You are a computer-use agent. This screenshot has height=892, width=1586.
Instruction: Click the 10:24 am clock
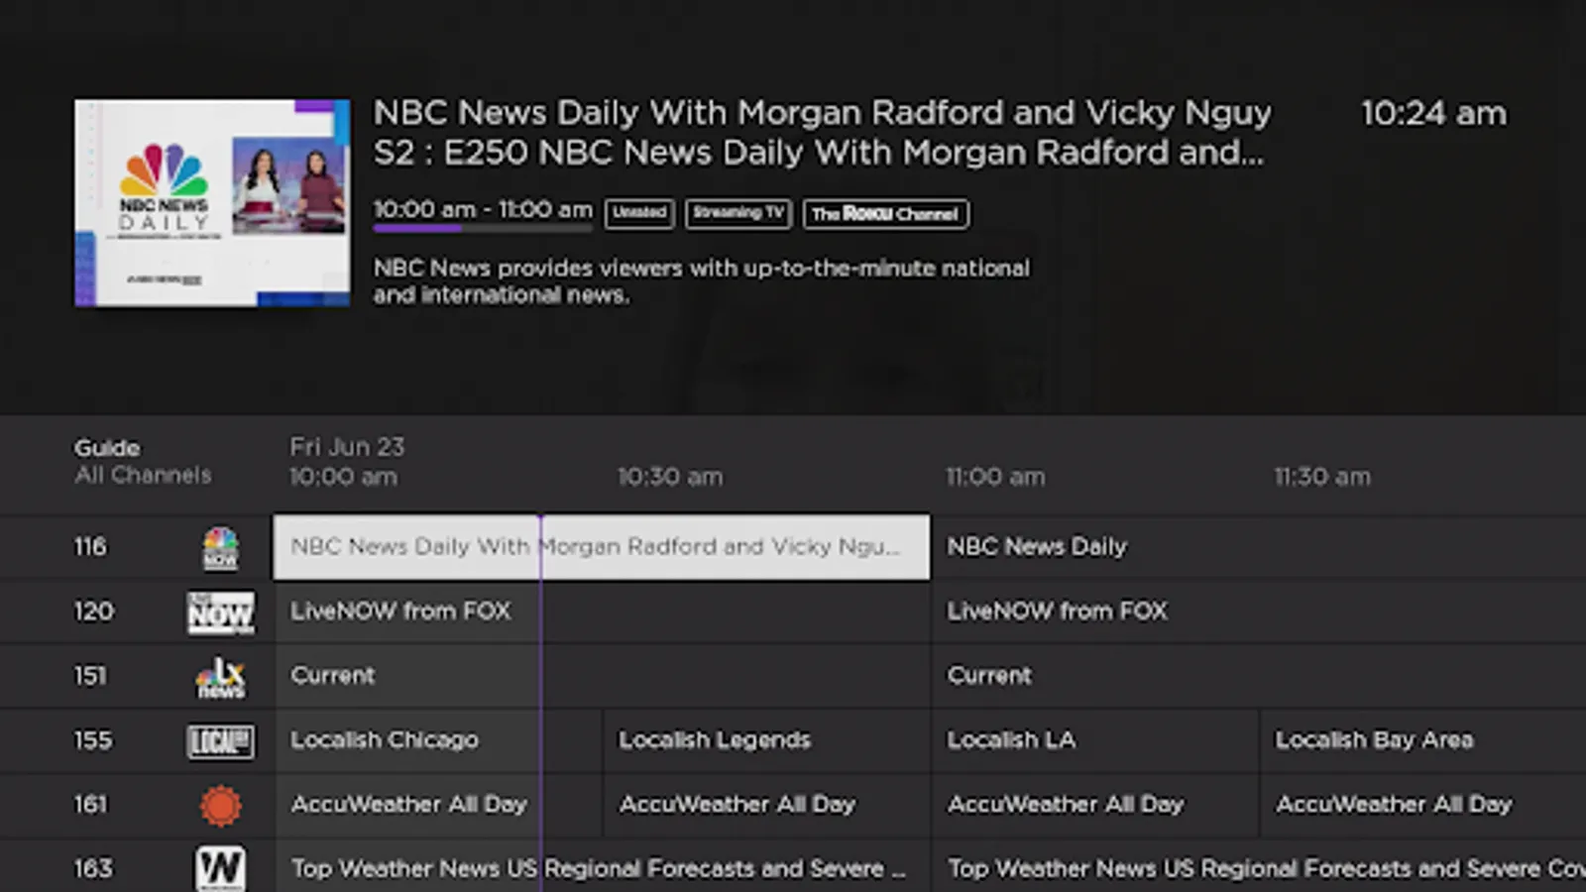coord(1433,113)
